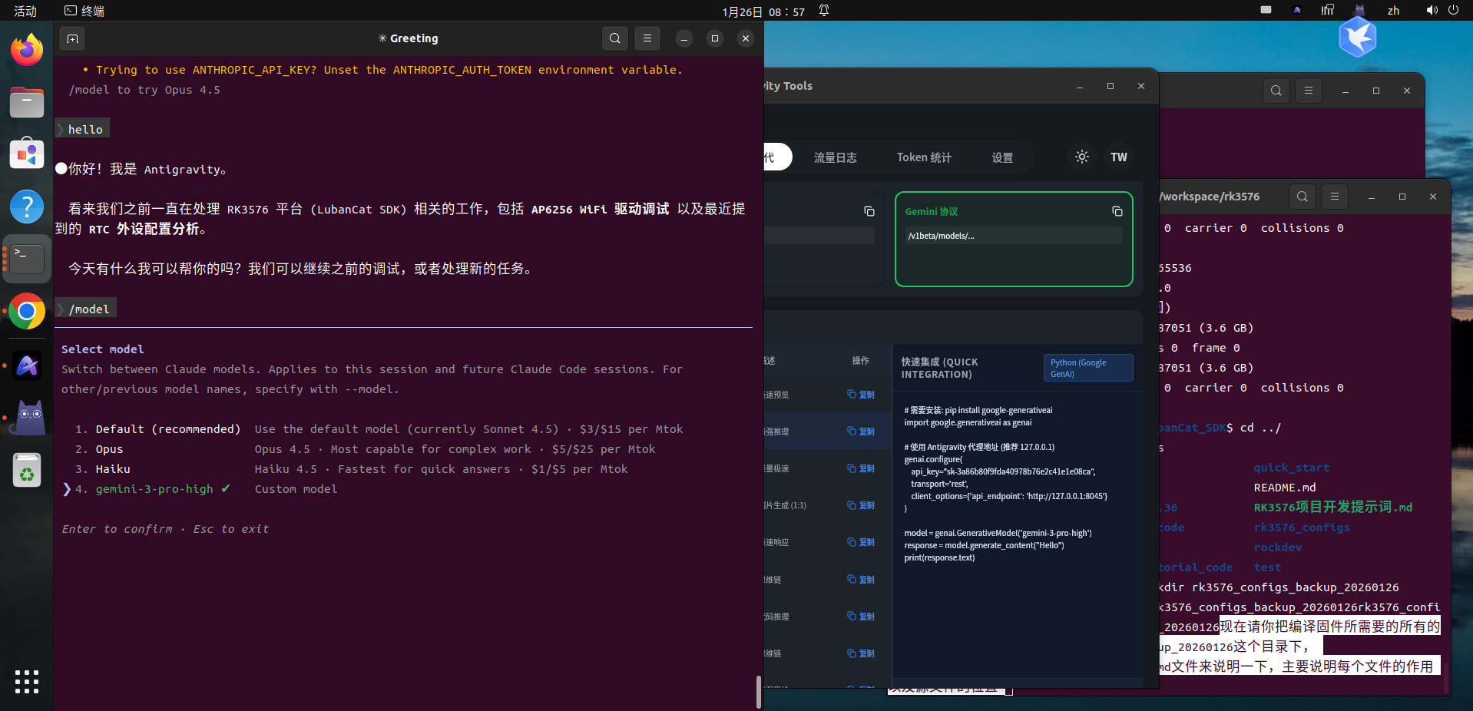Click 复制 in the 速预览 row
Viewport: 1473px width, 711px height.
tap(861, 395)
